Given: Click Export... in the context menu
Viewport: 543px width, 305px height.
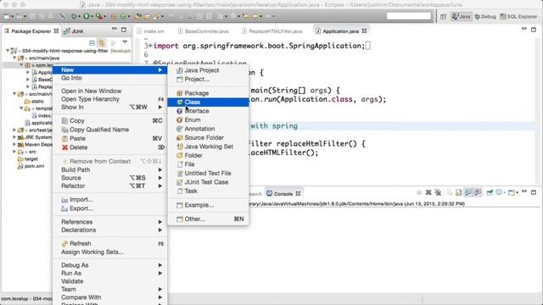Looking at the screenshot, I should (x=109, y=208).
